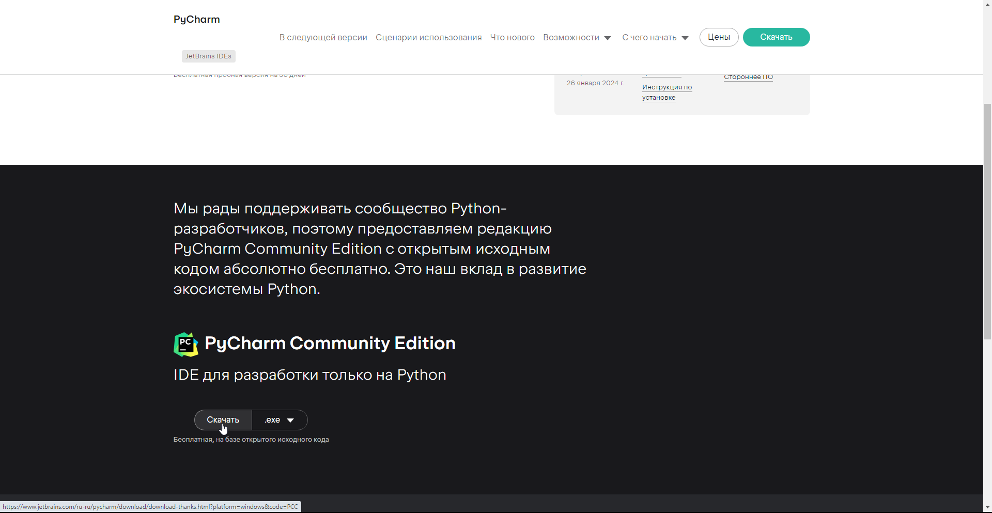
Task: Open "Инструкция по установке" link
Action: pos(667,92)
